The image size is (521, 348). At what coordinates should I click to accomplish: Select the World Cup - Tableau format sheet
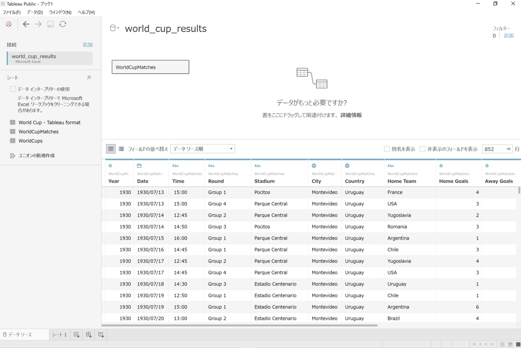tap(49, 122)
